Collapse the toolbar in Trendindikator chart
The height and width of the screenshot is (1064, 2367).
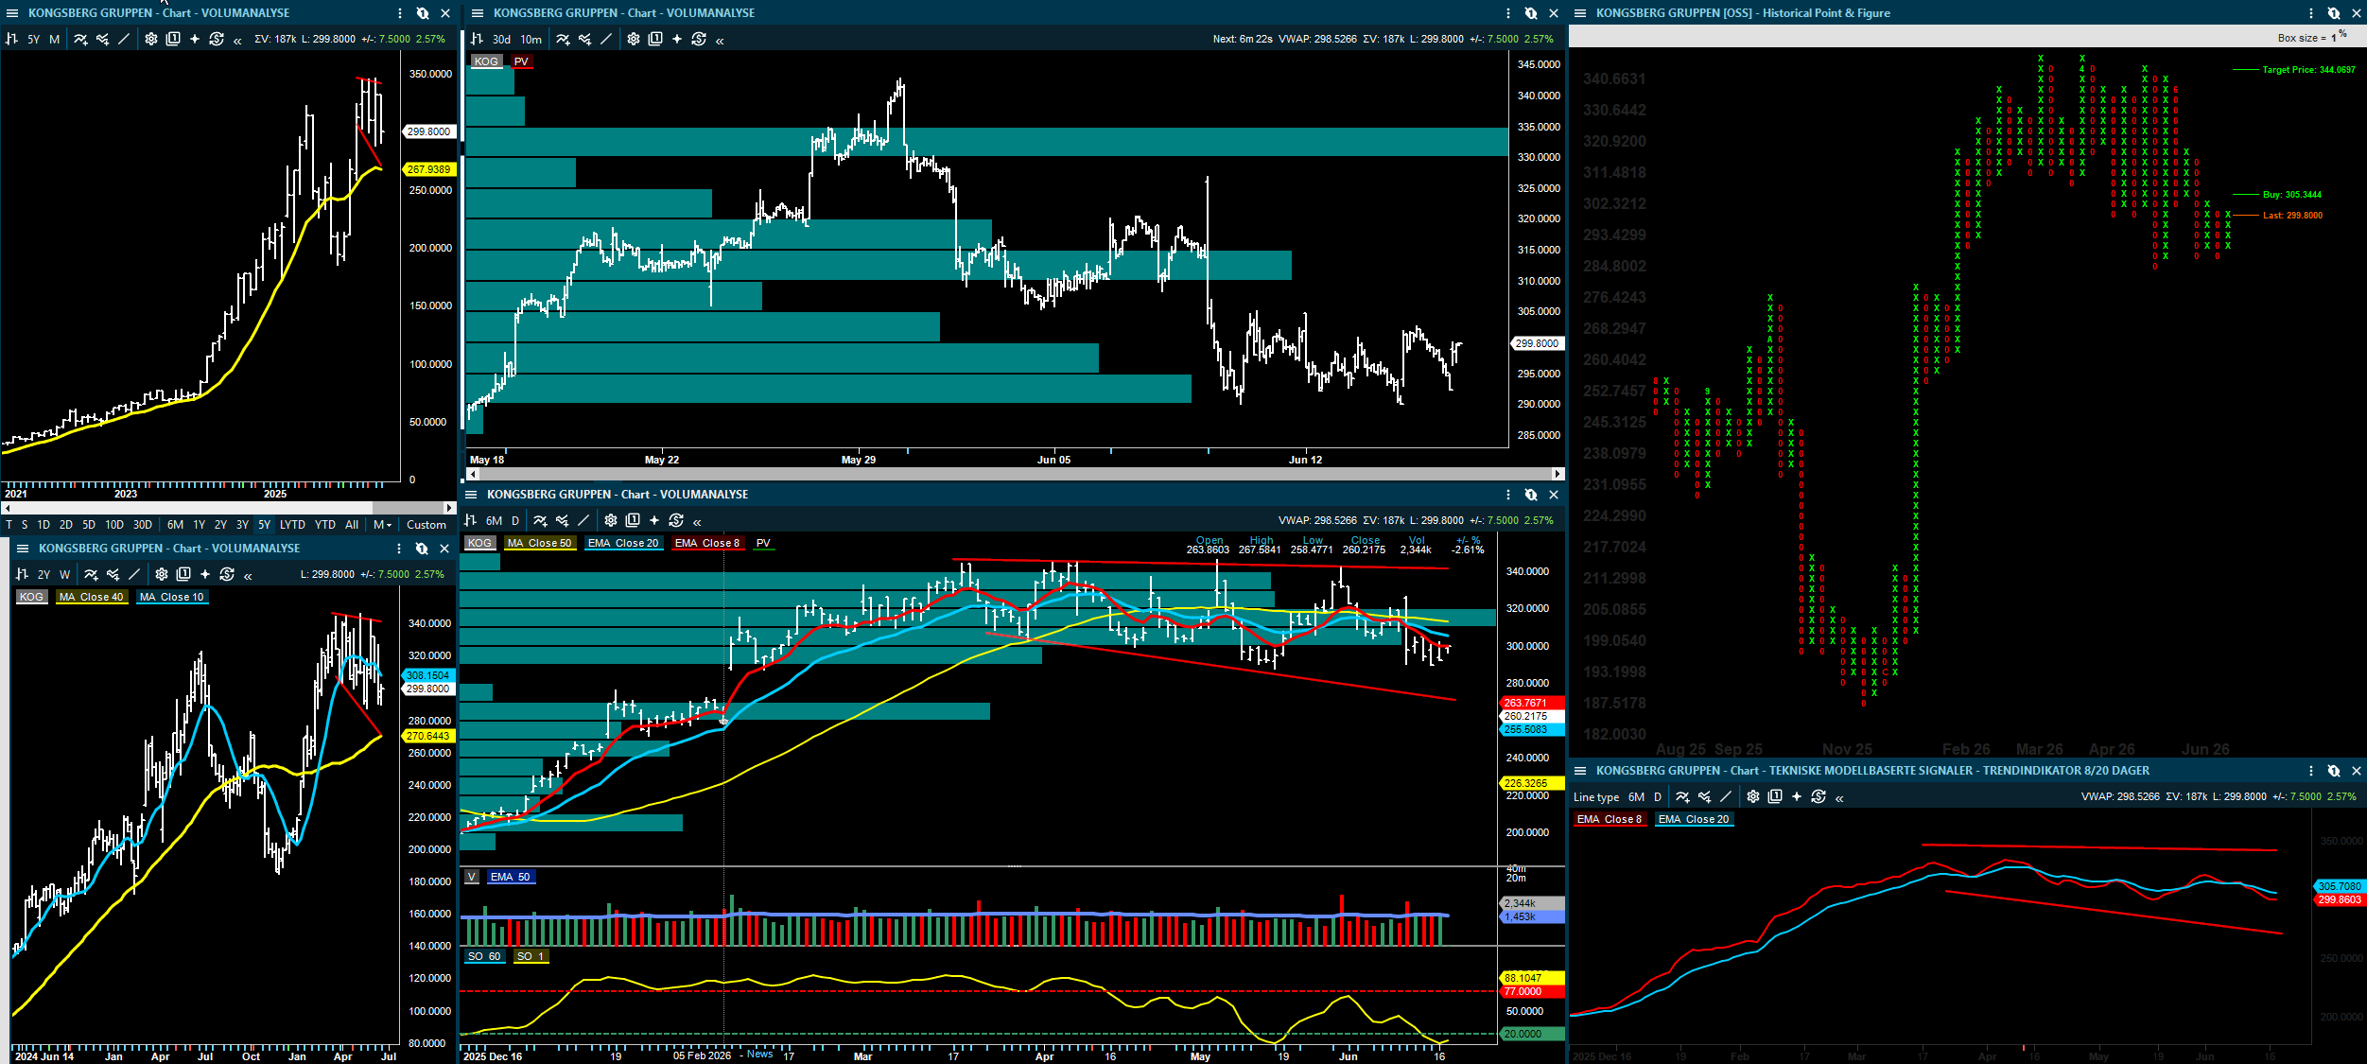click(x=1839, y=798)
